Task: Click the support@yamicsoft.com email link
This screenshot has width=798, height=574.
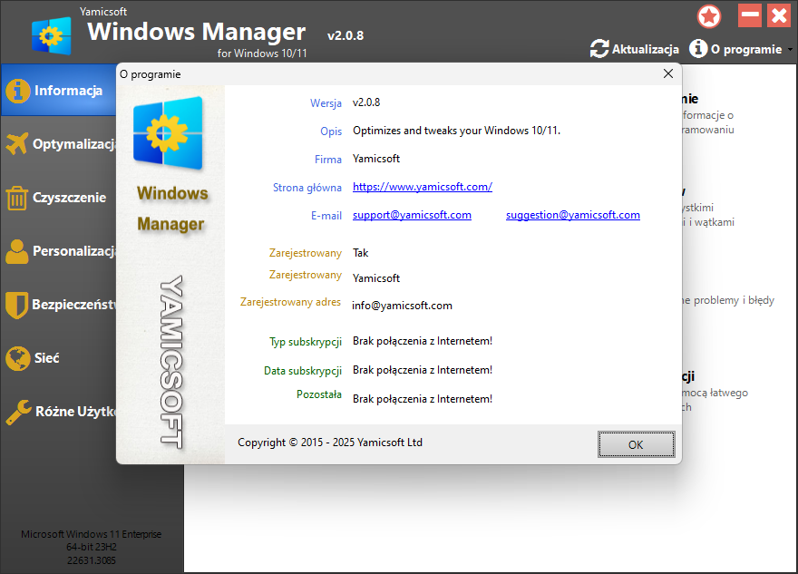Action: [412, 215]
